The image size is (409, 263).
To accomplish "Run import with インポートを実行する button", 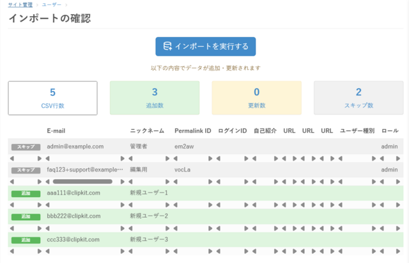I will coord(206,47).
